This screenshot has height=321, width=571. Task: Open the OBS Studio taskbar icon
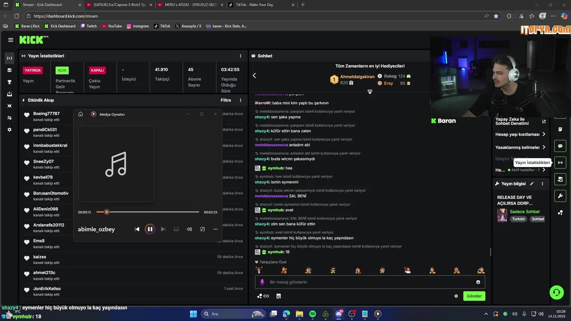pos(352,314)
